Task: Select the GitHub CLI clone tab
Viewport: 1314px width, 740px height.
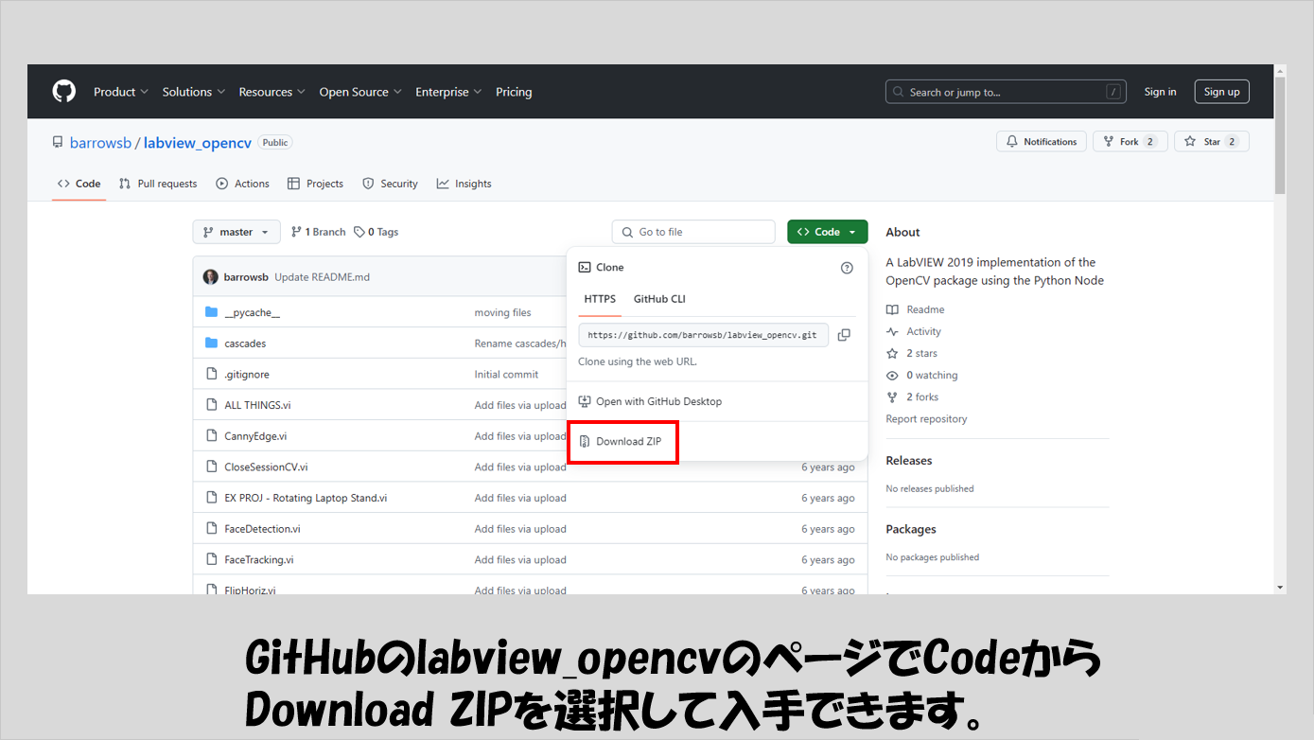Action: coord(659,299)
